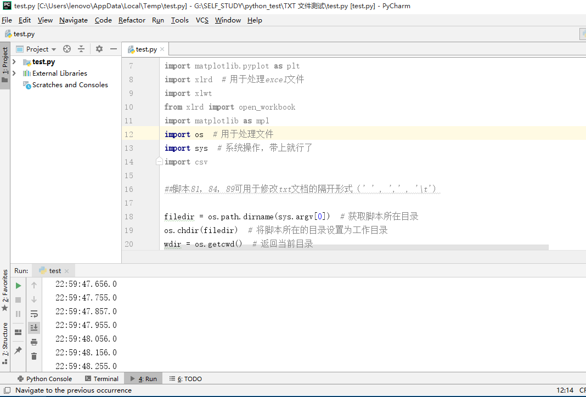Click the Locate/scroll from source target icon
Screen dimensions: 586x397
point(67,49)
